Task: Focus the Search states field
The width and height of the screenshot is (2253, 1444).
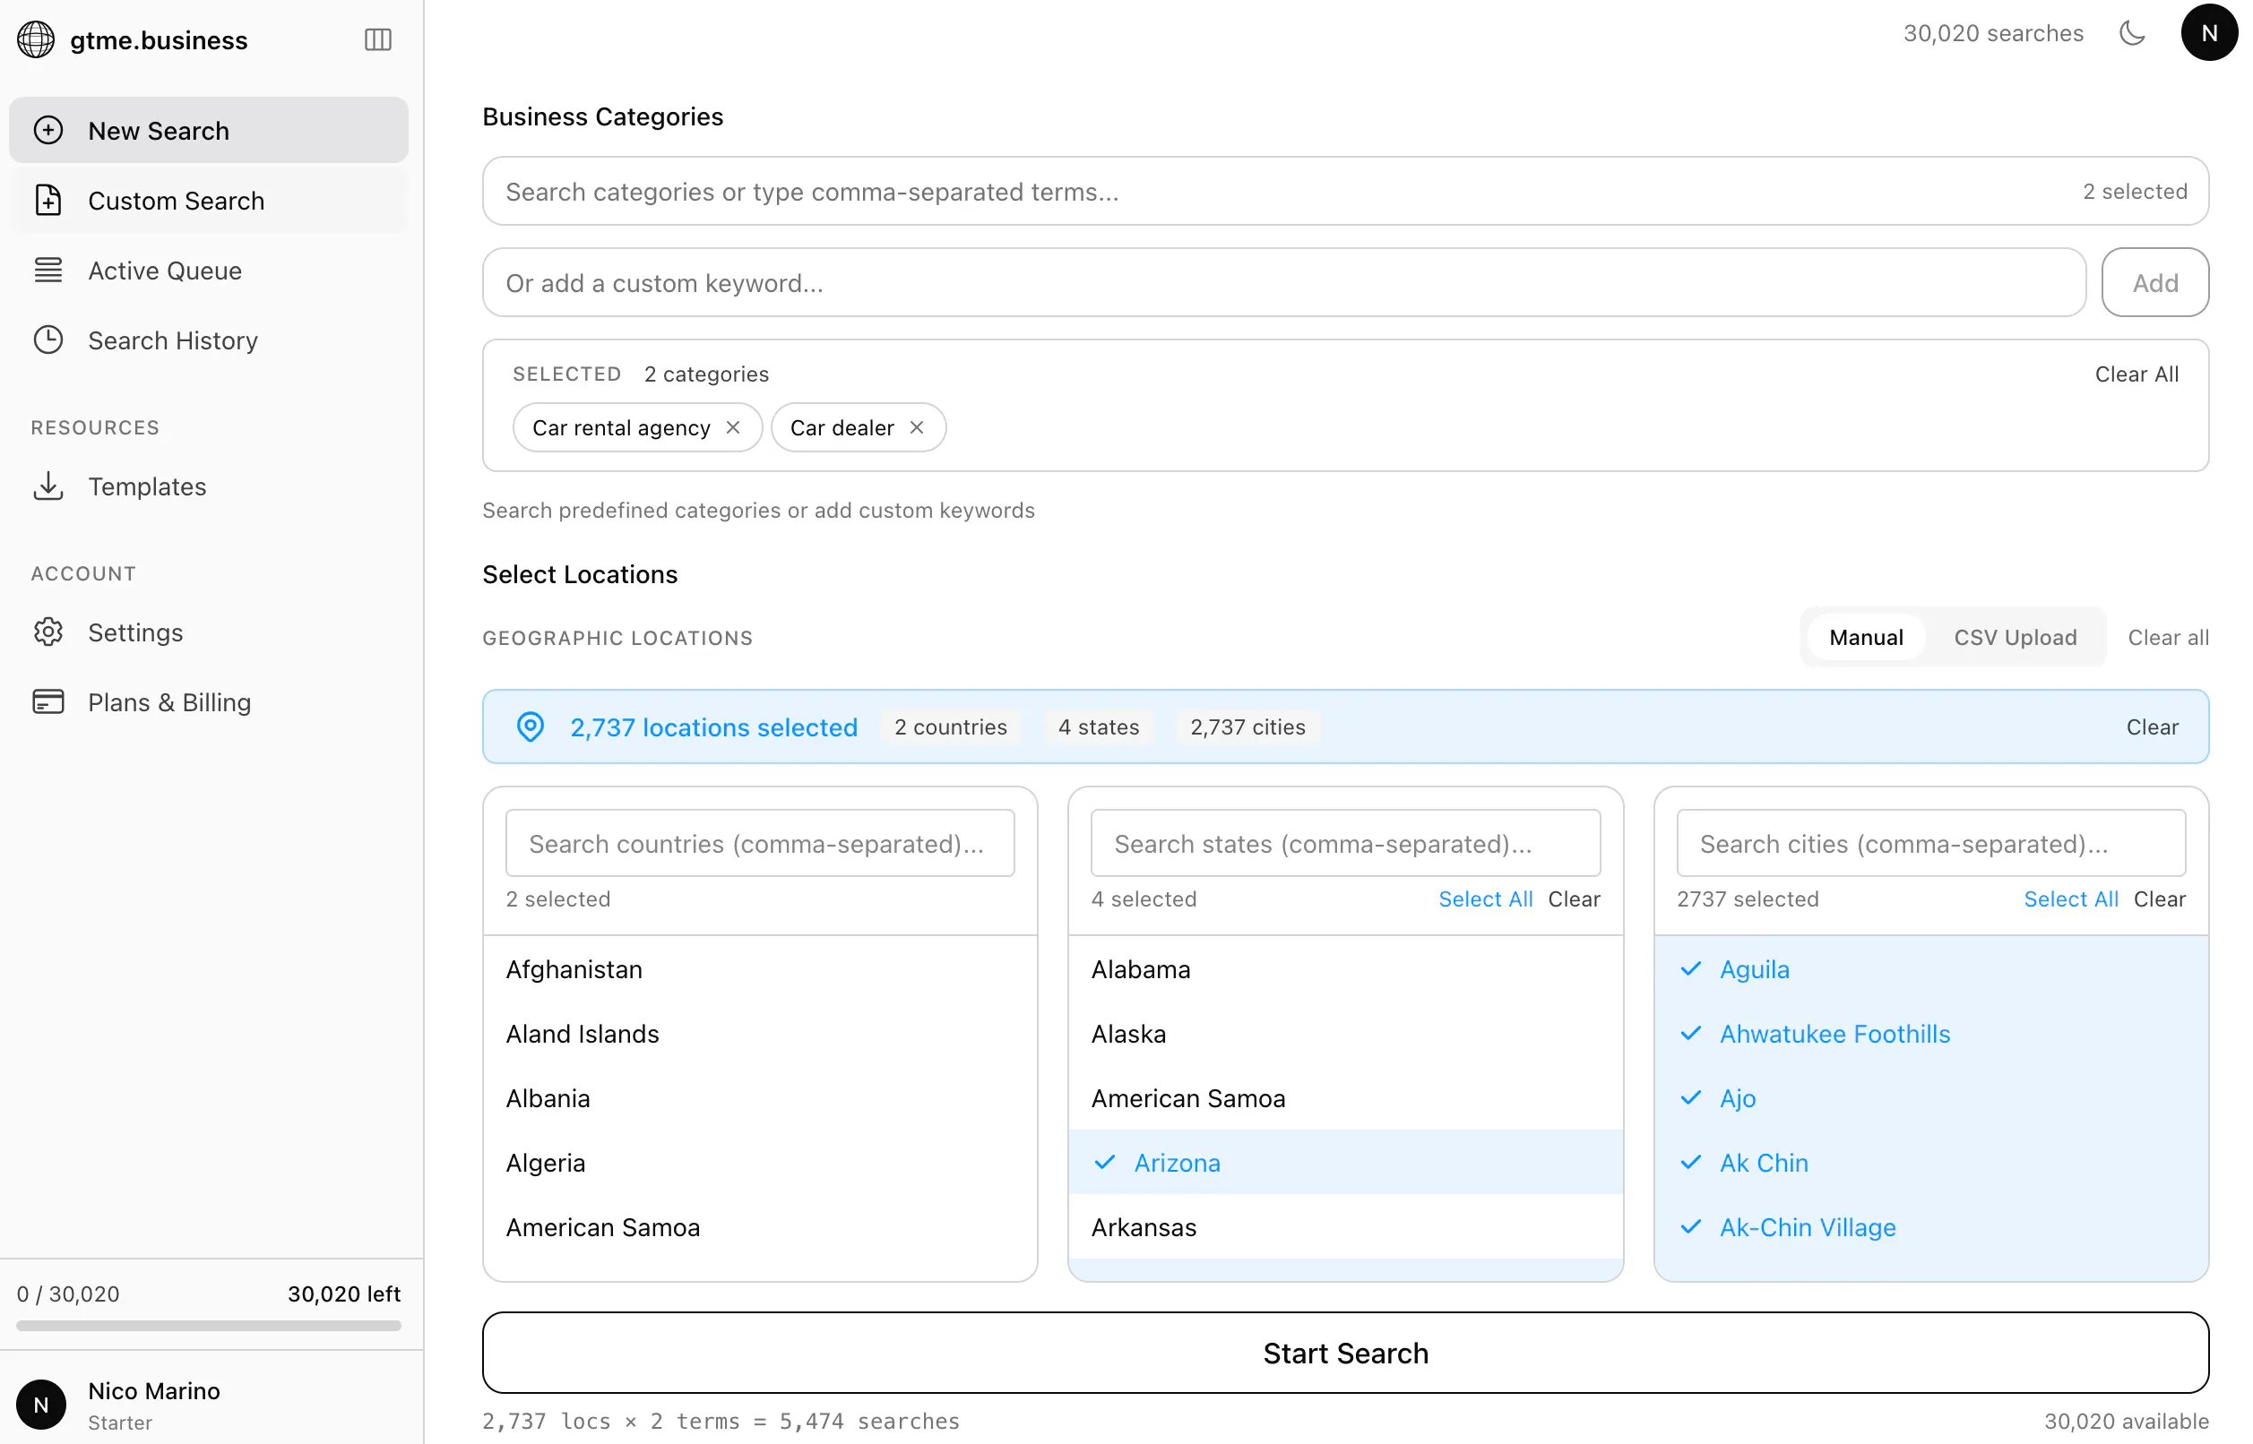Action: tap(1345, 843)
